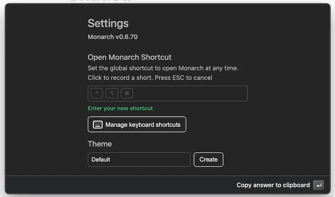Click the Theme section heading
This screenshot has width=335, height=197.
[x=100, y=144]
